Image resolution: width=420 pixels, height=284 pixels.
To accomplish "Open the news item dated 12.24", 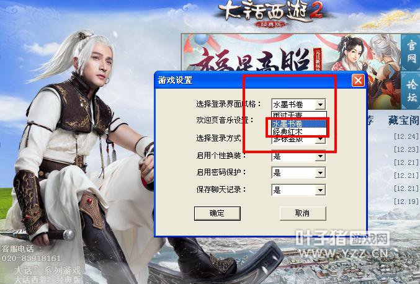I will pyautogui.click(x=406, y=136).
